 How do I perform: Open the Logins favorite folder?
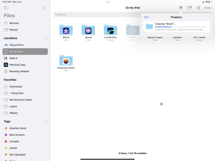pos(25,106)
